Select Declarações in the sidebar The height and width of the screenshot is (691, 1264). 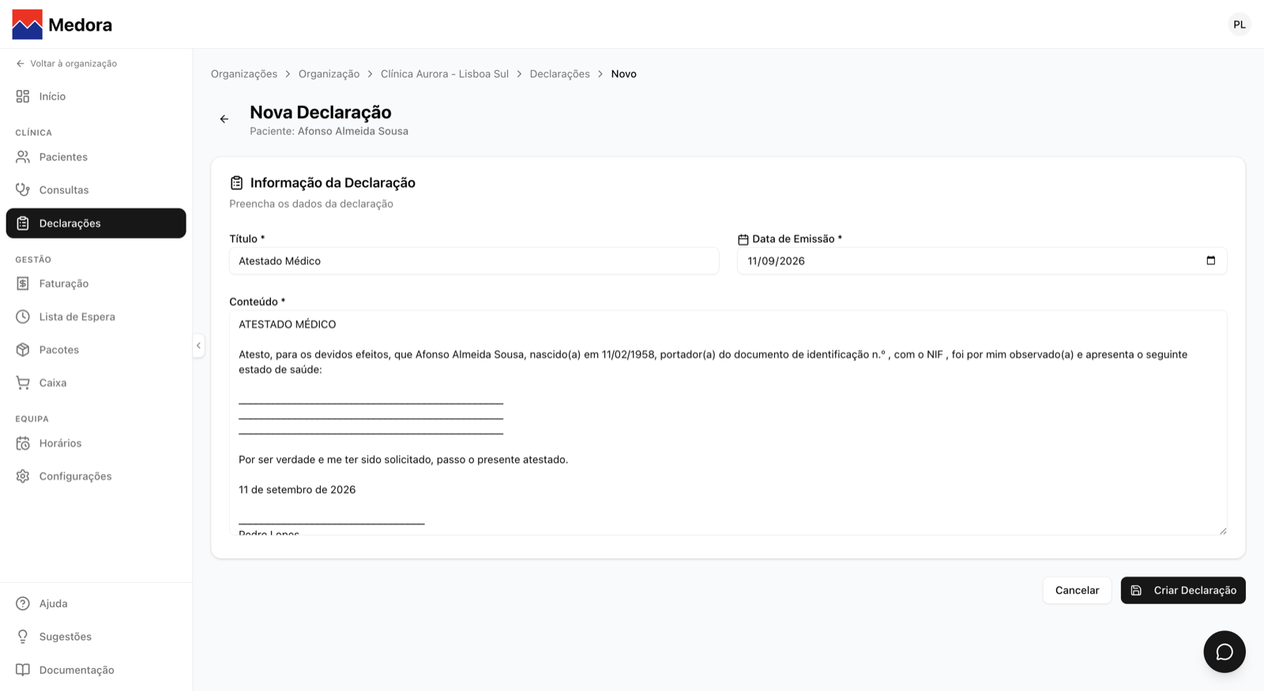[x=96, y=223]
